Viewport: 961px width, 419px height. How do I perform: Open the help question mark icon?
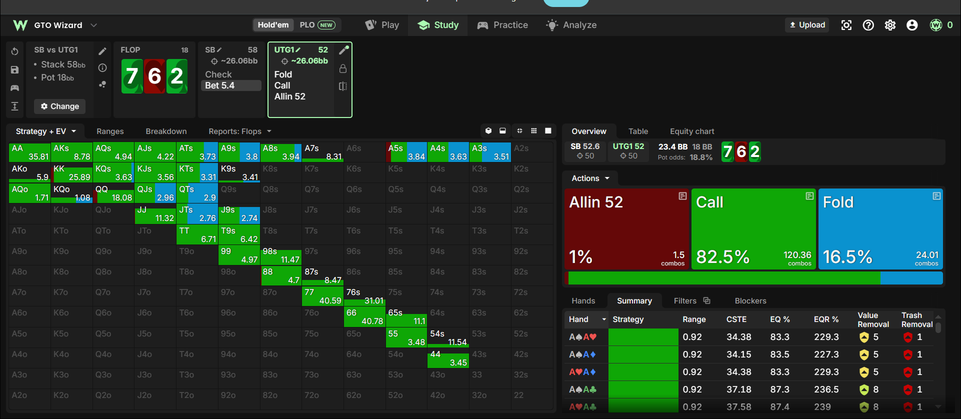pos(868,25)
